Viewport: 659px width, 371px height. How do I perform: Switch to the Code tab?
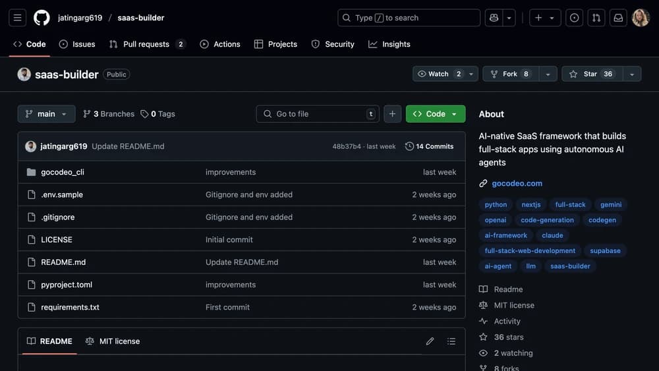[30, 44]
